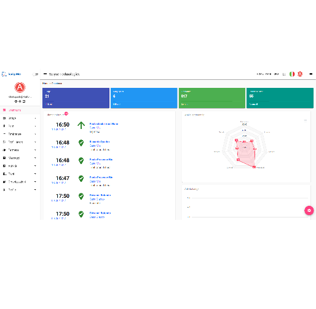This screenshot has height=309, width=316.
Task: Open the black menu icon at header's right end
Action: [311, 74]
